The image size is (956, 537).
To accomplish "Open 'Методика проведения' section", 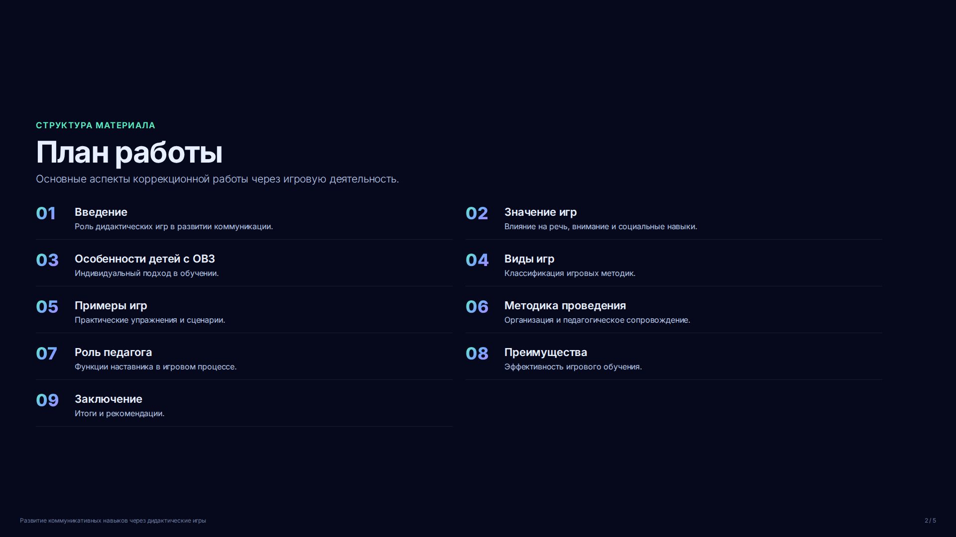I will (x=565, y=306).
